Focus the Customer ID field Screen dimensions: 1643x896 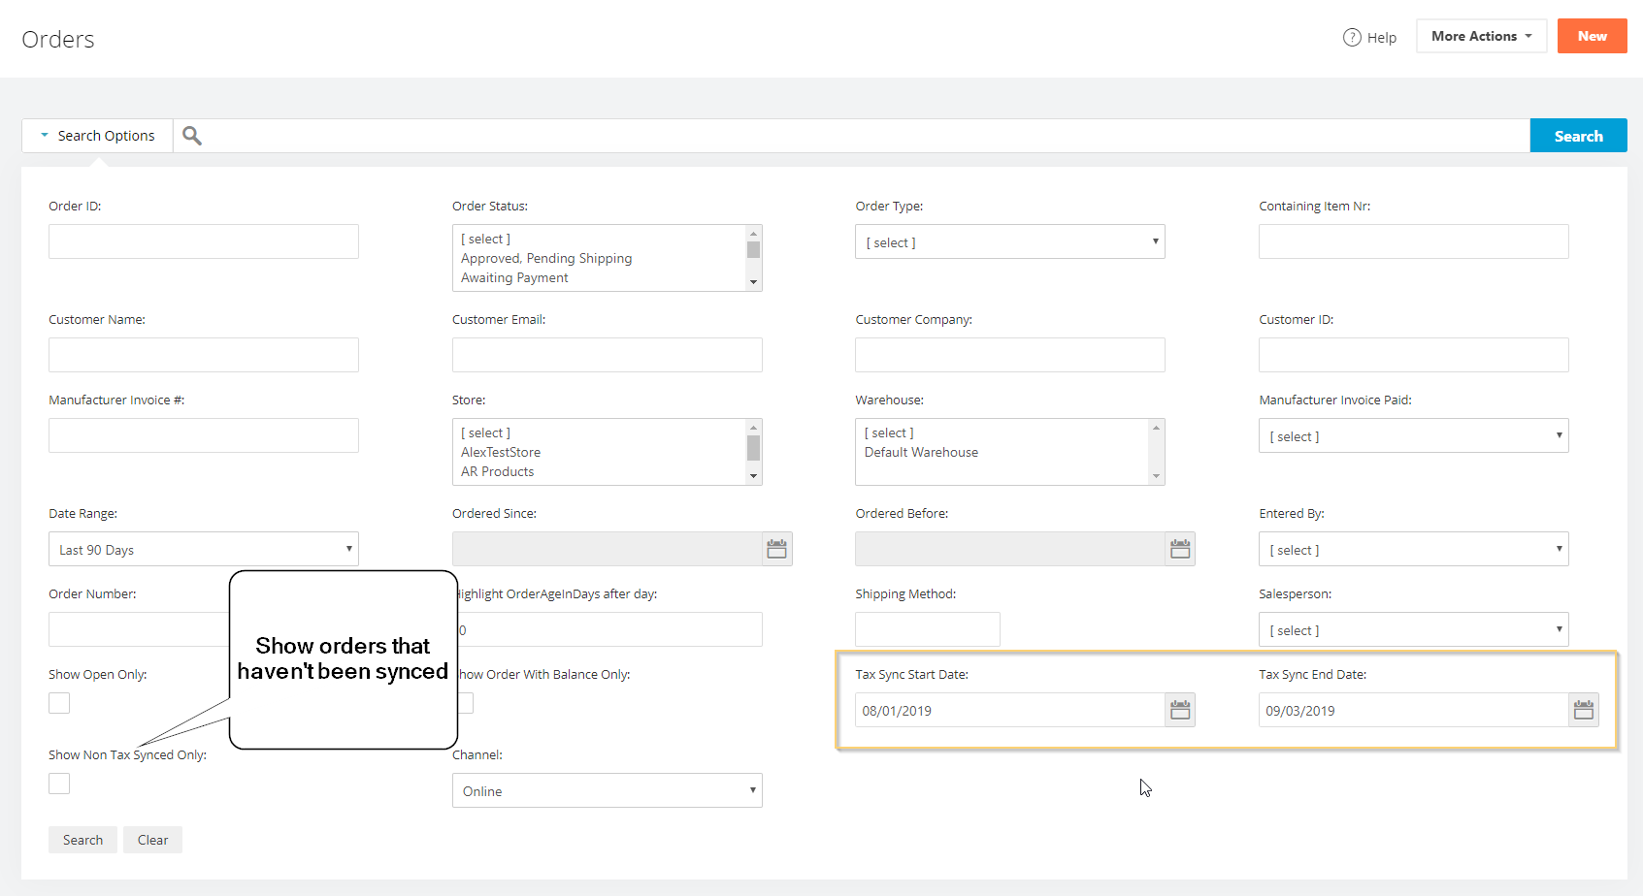coord(1414,355)
